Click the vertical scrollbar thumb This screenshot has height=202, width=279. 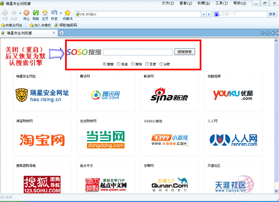[276, 112]
